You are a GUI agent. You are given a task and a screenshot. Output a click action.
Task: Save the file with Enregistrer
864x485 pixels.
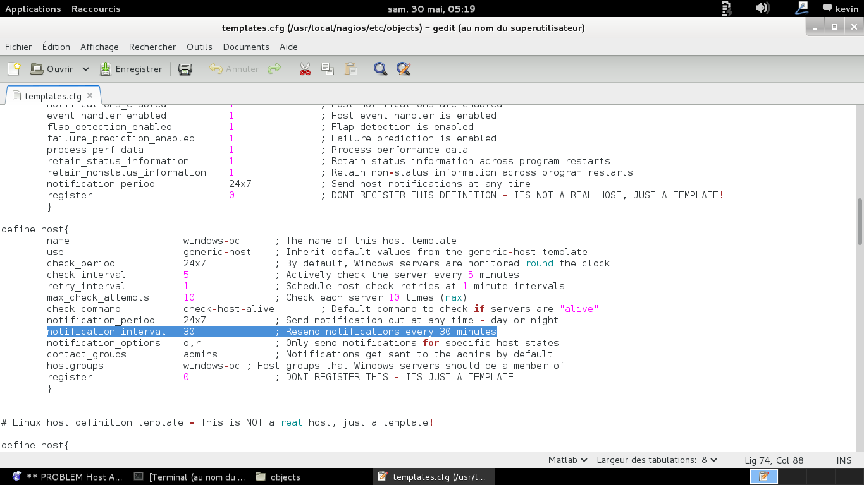[131, 69]
